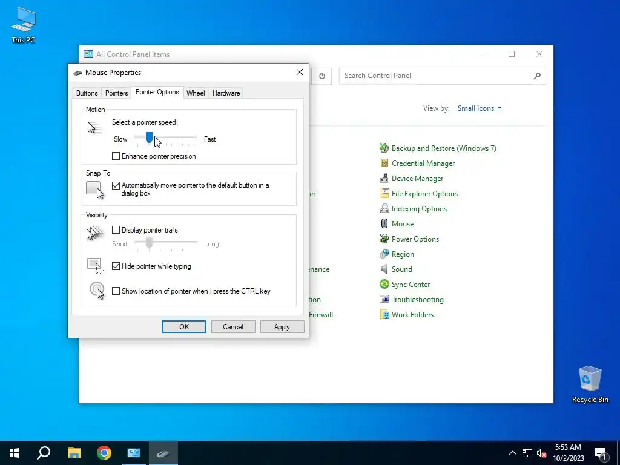
Task: Switch to the Wheel tab
Action: (x=196, y=93)
